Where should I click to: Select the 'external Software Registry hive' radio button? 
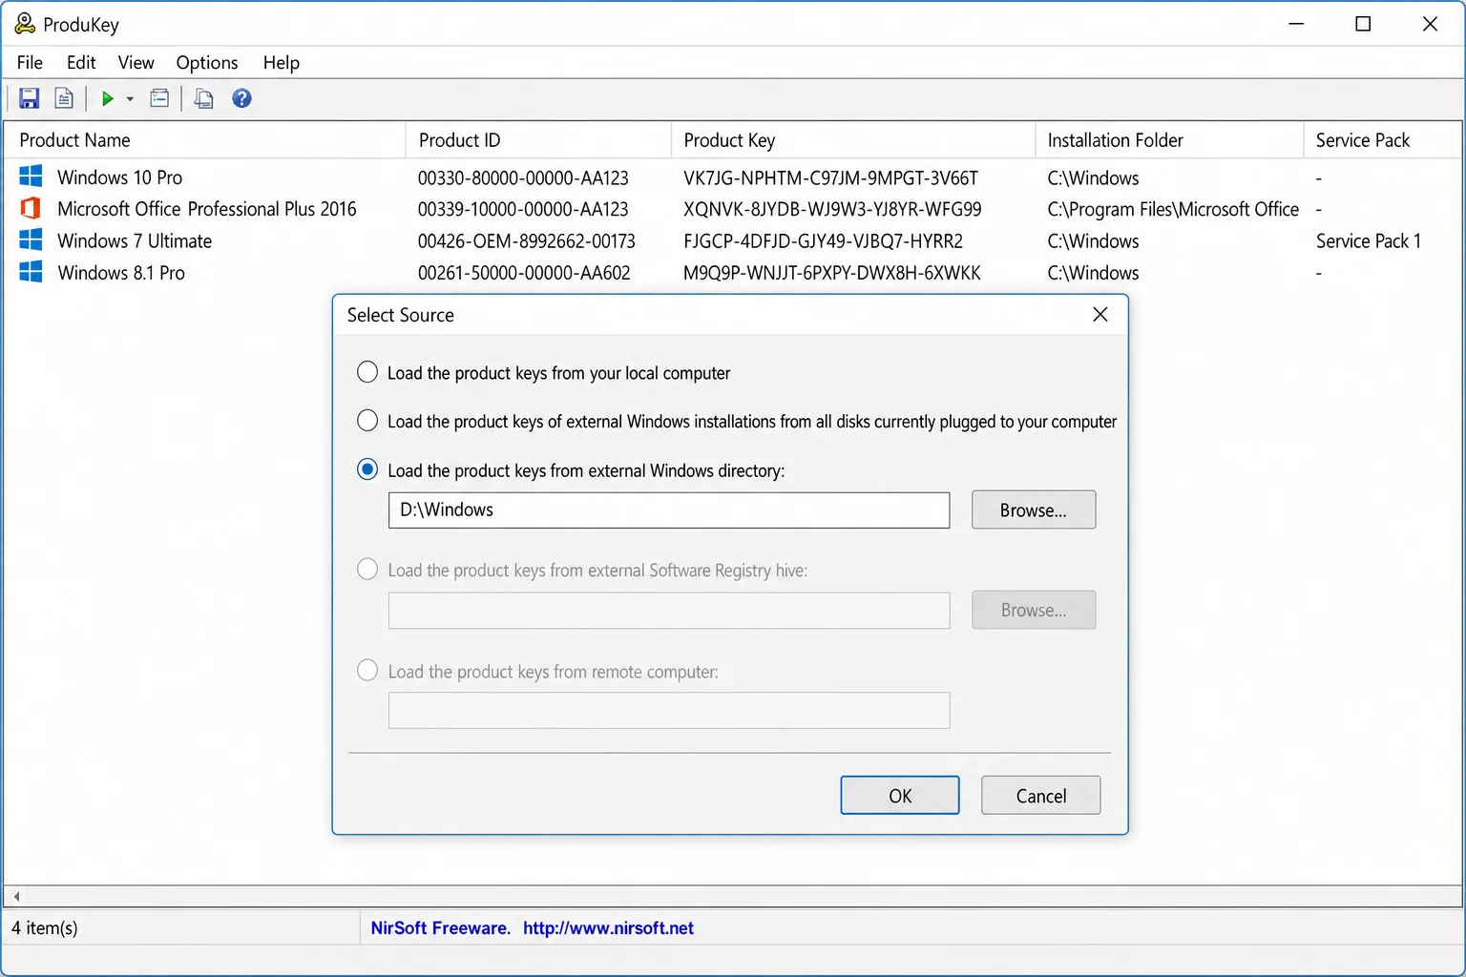point(367,570)
